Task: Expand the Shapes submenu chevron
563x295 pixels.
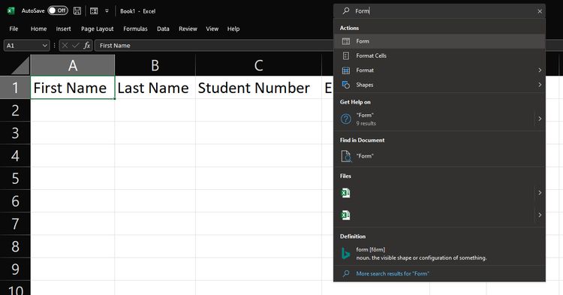Action: pyautogui.click(x=540, y=85)
